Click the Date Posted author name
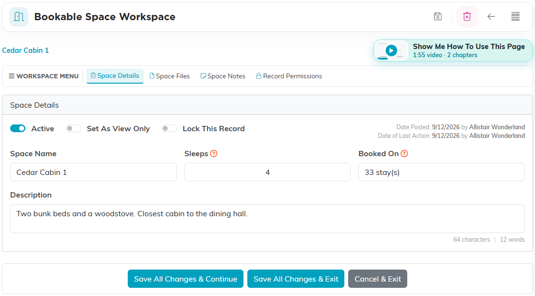 point(497,127)
